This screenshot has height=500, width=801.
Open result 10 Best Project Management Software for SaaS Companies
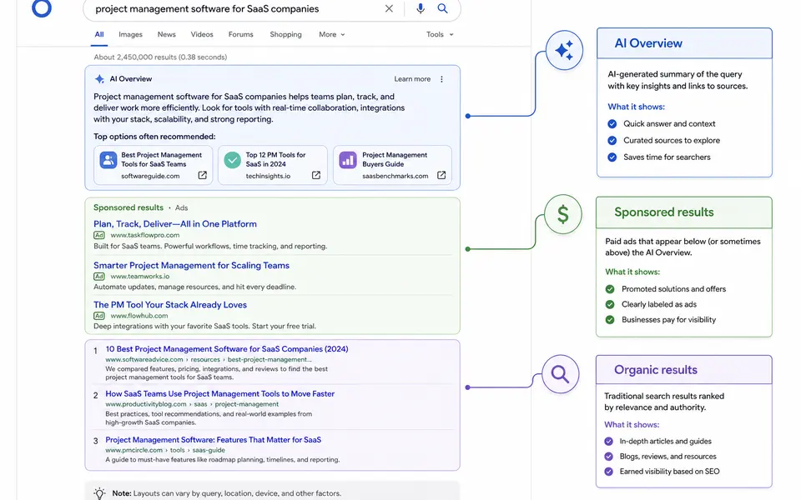pyautogui.click(x=227, y=349)
